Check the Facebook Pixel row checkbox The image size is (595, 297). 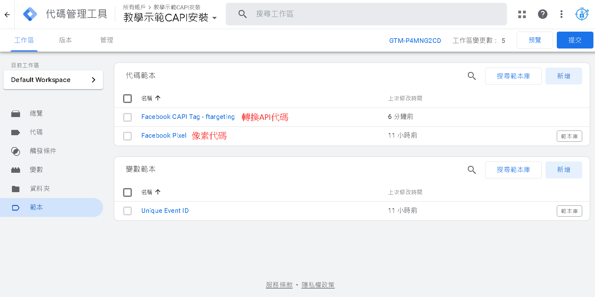click(127, 136)
